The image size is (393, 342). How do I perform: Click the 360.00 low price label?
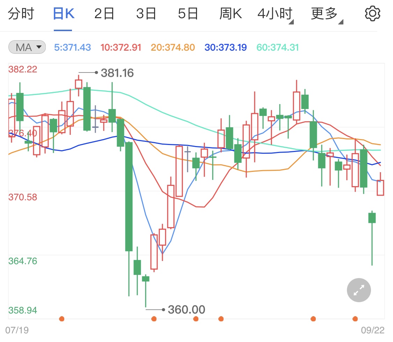(x=187, y=310)
